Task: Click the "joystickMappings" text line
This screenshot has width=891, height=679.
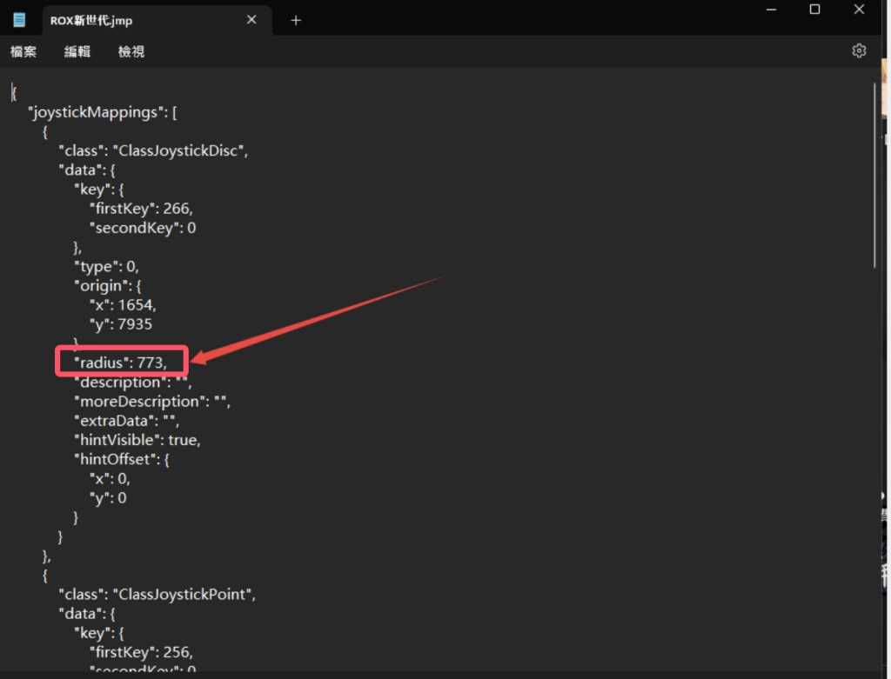Action: tap(103, 112)
